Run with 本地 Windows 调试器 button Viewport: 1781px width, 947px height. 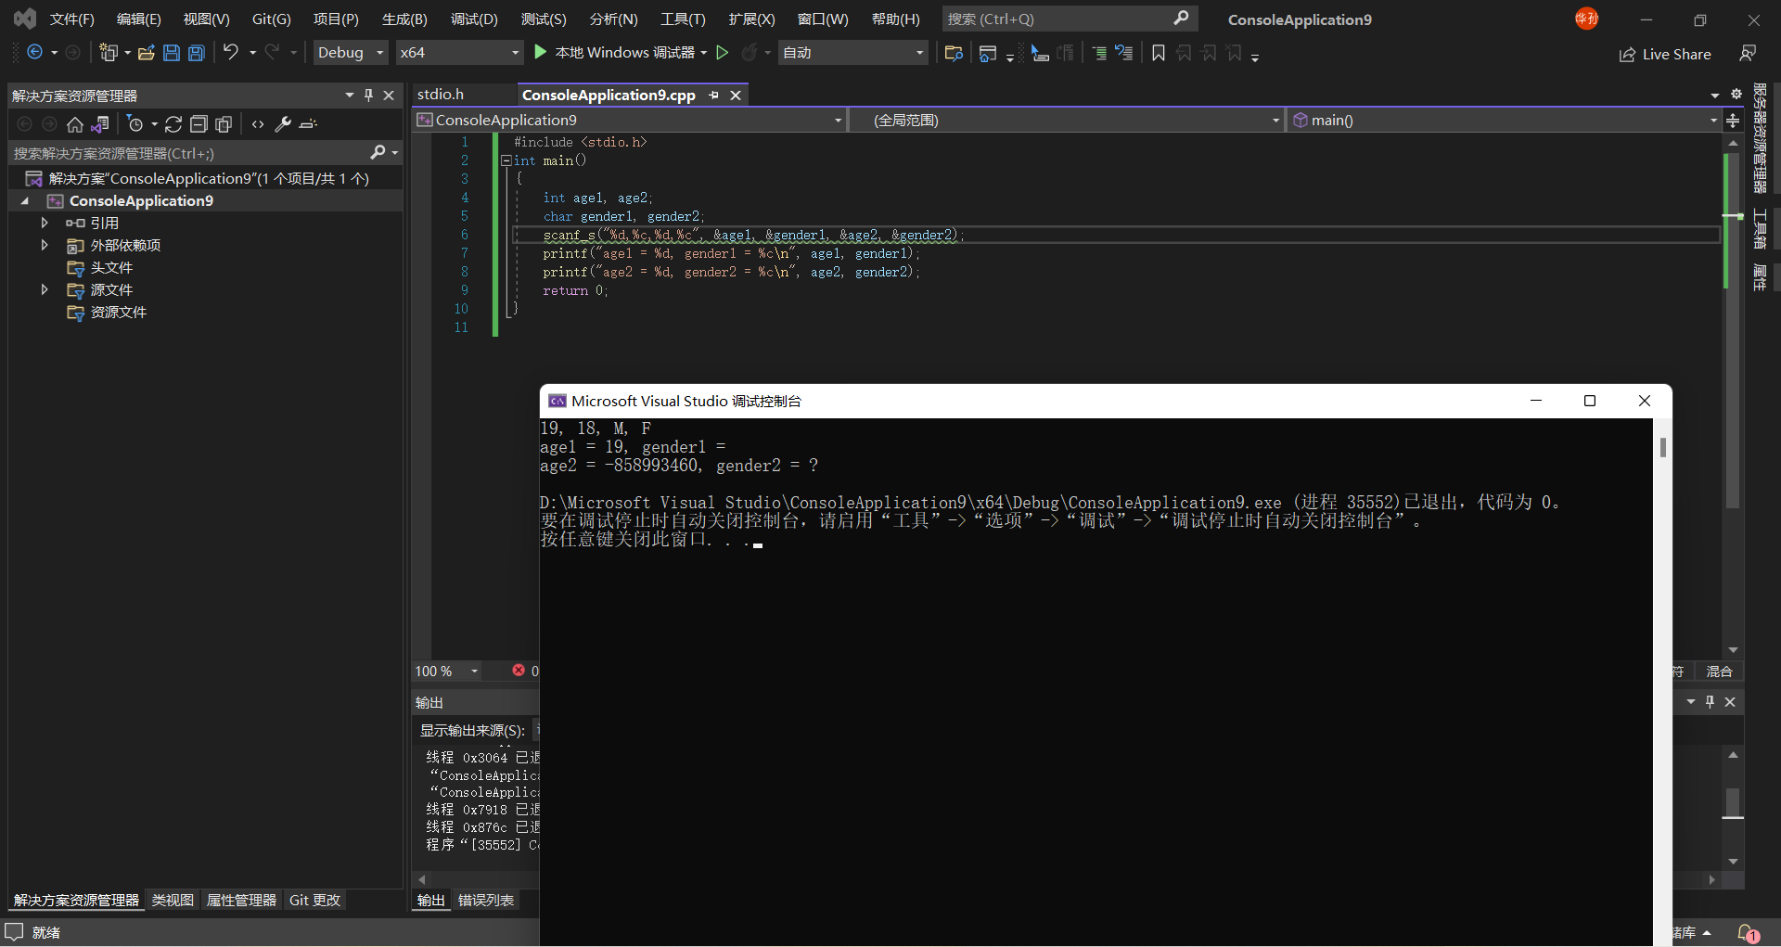616,53
